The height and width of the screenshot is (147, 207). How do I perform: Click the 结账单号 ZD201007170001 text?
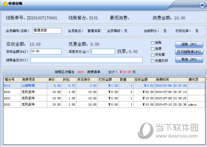pyautogui.click(x=31, y=18)
